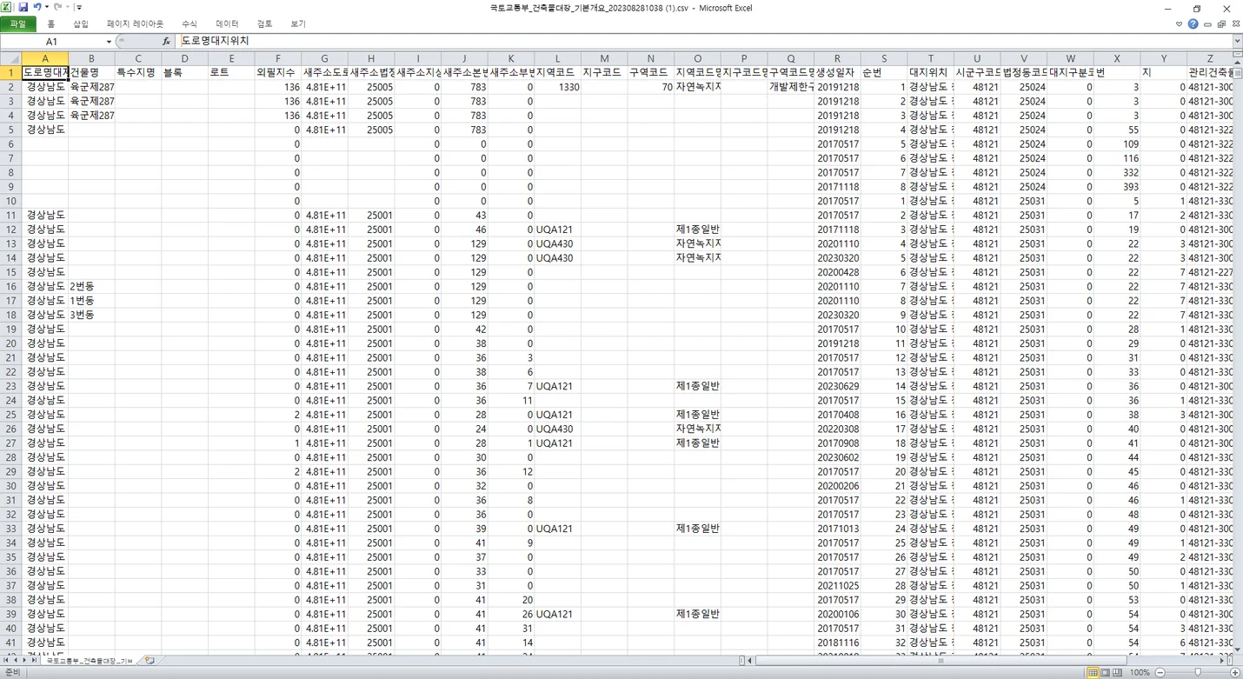Click header cell 외필지수 in F1
Image resolution: width=1243 pixels, height=679 pixels.
click(277, 72)
